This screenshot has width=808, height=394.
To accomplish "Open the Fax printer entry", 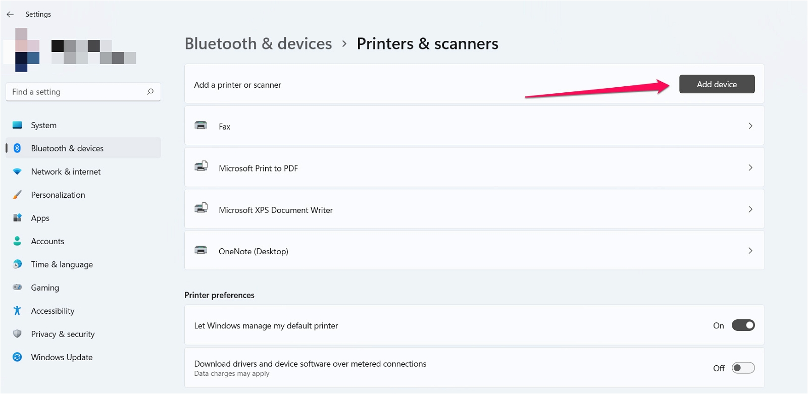I will click(x=474, y=126).
